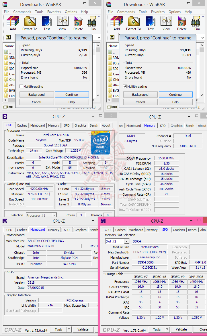Click Validate in Mainboard CPU-Z window
This screenshot has width=207, height=336.
83,329
